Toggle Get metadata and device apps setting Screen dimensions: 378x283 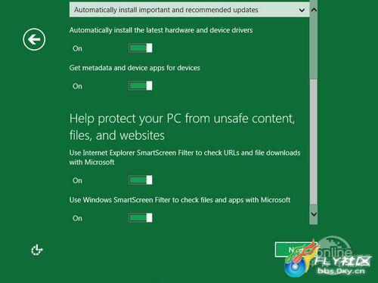[141, 86]
